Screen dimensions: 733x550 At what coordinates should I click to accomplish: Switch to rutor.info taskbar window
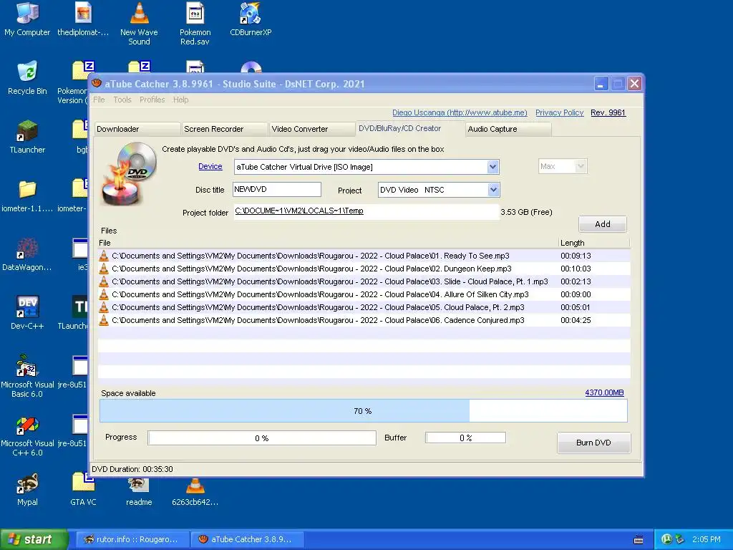[x=132, y=539]
